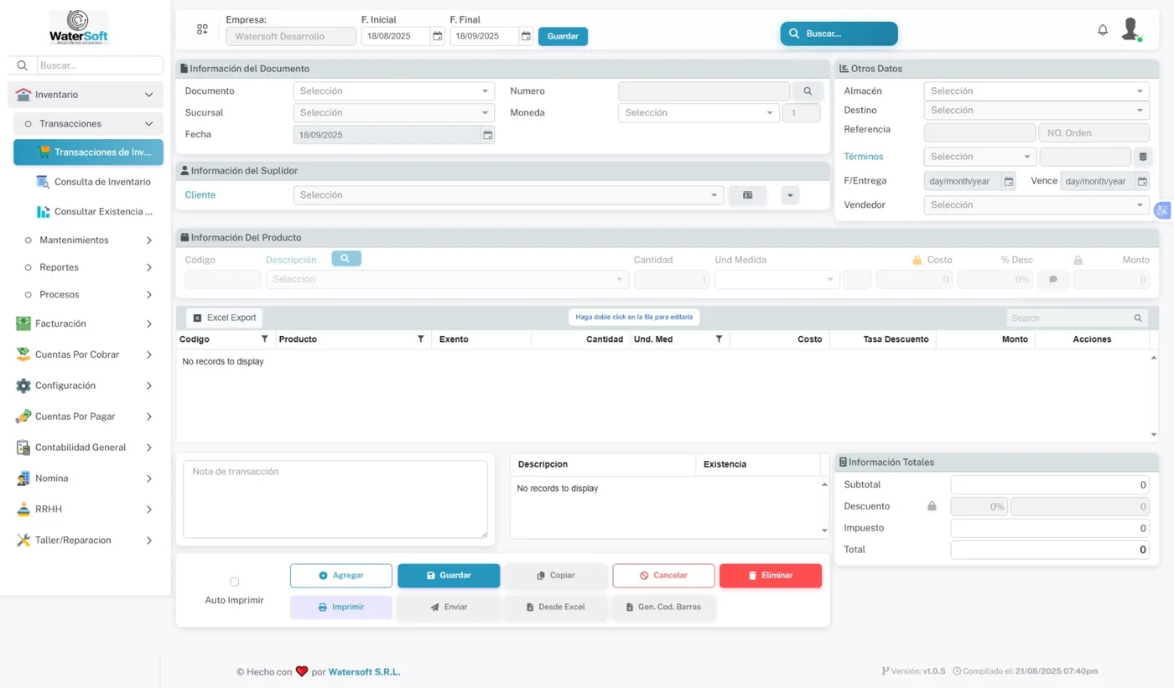The image size is (1174, 688).
Task: Open the Almacén dropdown
Action: pyautogui.click(x=1036, y=91)
